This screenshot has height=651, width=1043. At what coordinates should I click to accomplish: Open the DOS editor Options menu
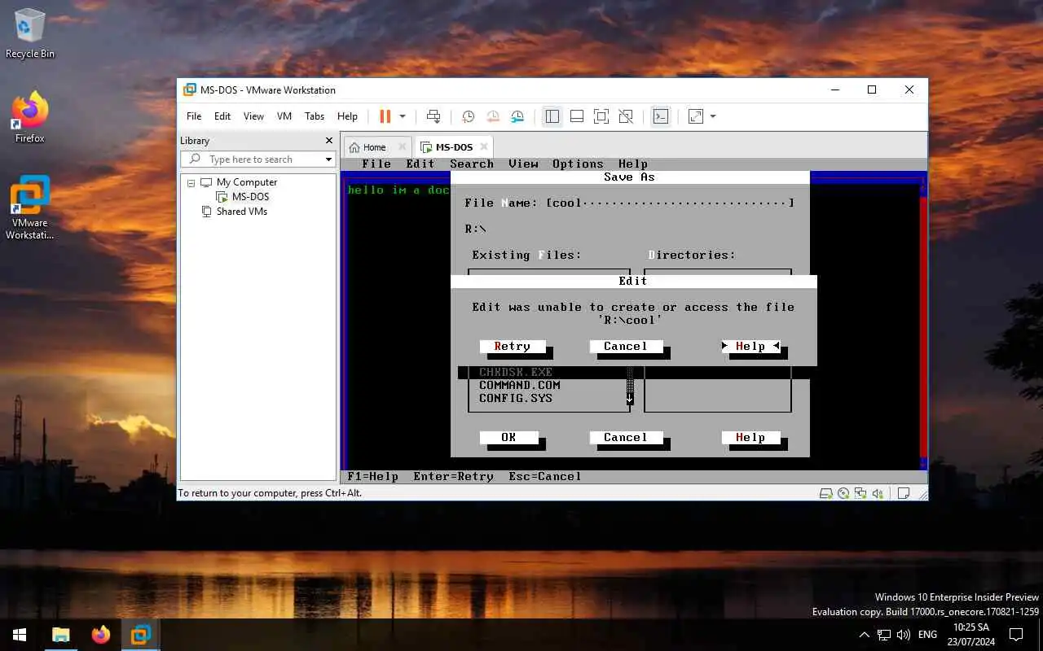coord(578,164)
